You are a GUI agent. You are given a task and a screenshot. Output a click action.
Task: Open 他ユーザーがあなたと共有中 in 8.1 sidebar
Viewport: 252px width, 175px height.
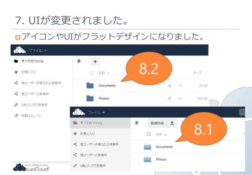[100, 144]
